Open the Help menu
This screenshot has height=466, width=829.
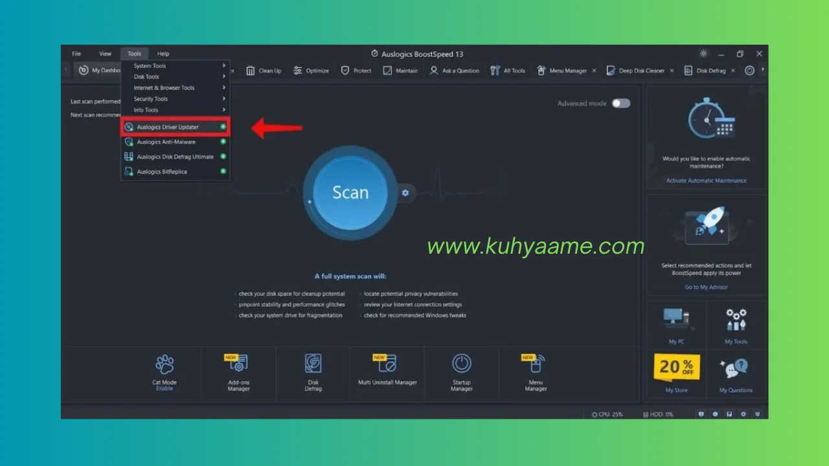(x=163, y=54)
